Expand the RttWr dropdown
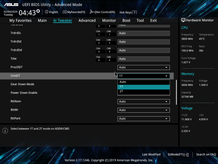Screen dimensions: 218x164 (x=144, y=110)
